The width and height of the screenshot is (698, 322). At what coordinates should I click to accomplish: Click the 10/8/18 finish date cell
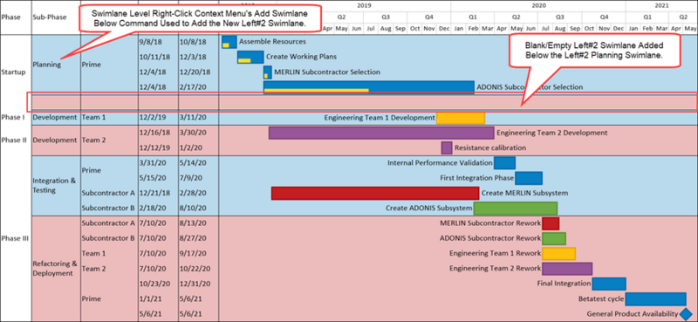click(x=193, y=42)
